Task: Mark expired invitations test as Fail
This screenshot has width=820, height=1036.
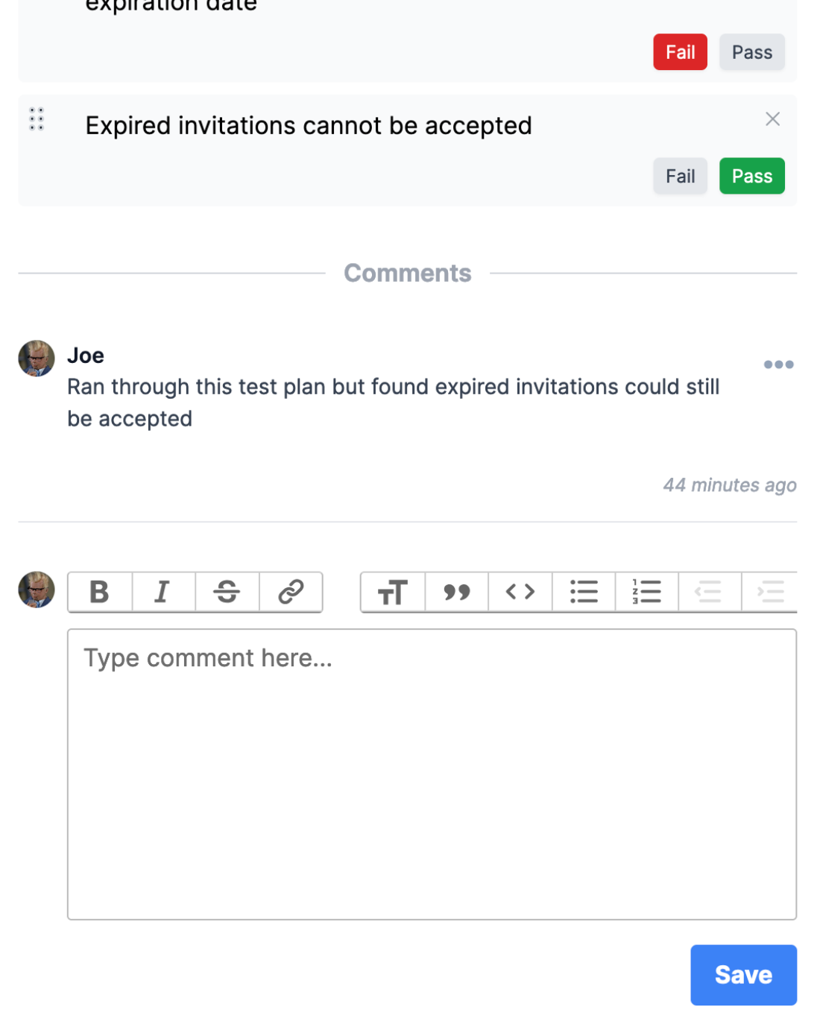Action: tap(680, 176)
